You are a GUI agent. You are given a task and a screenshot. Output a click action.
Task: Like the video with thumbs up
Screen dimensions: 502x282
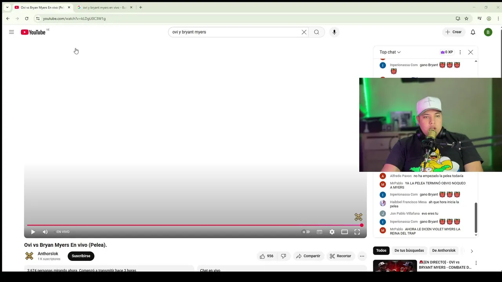[x=266, y=256]
